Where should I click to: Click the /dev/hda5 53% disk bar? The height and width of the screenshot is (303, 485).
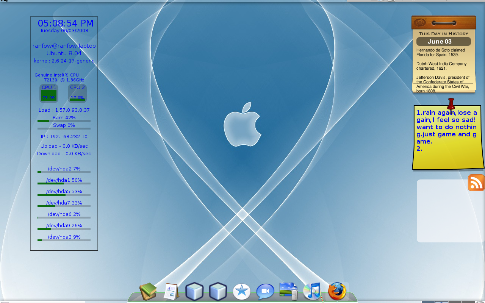(64, 195)
